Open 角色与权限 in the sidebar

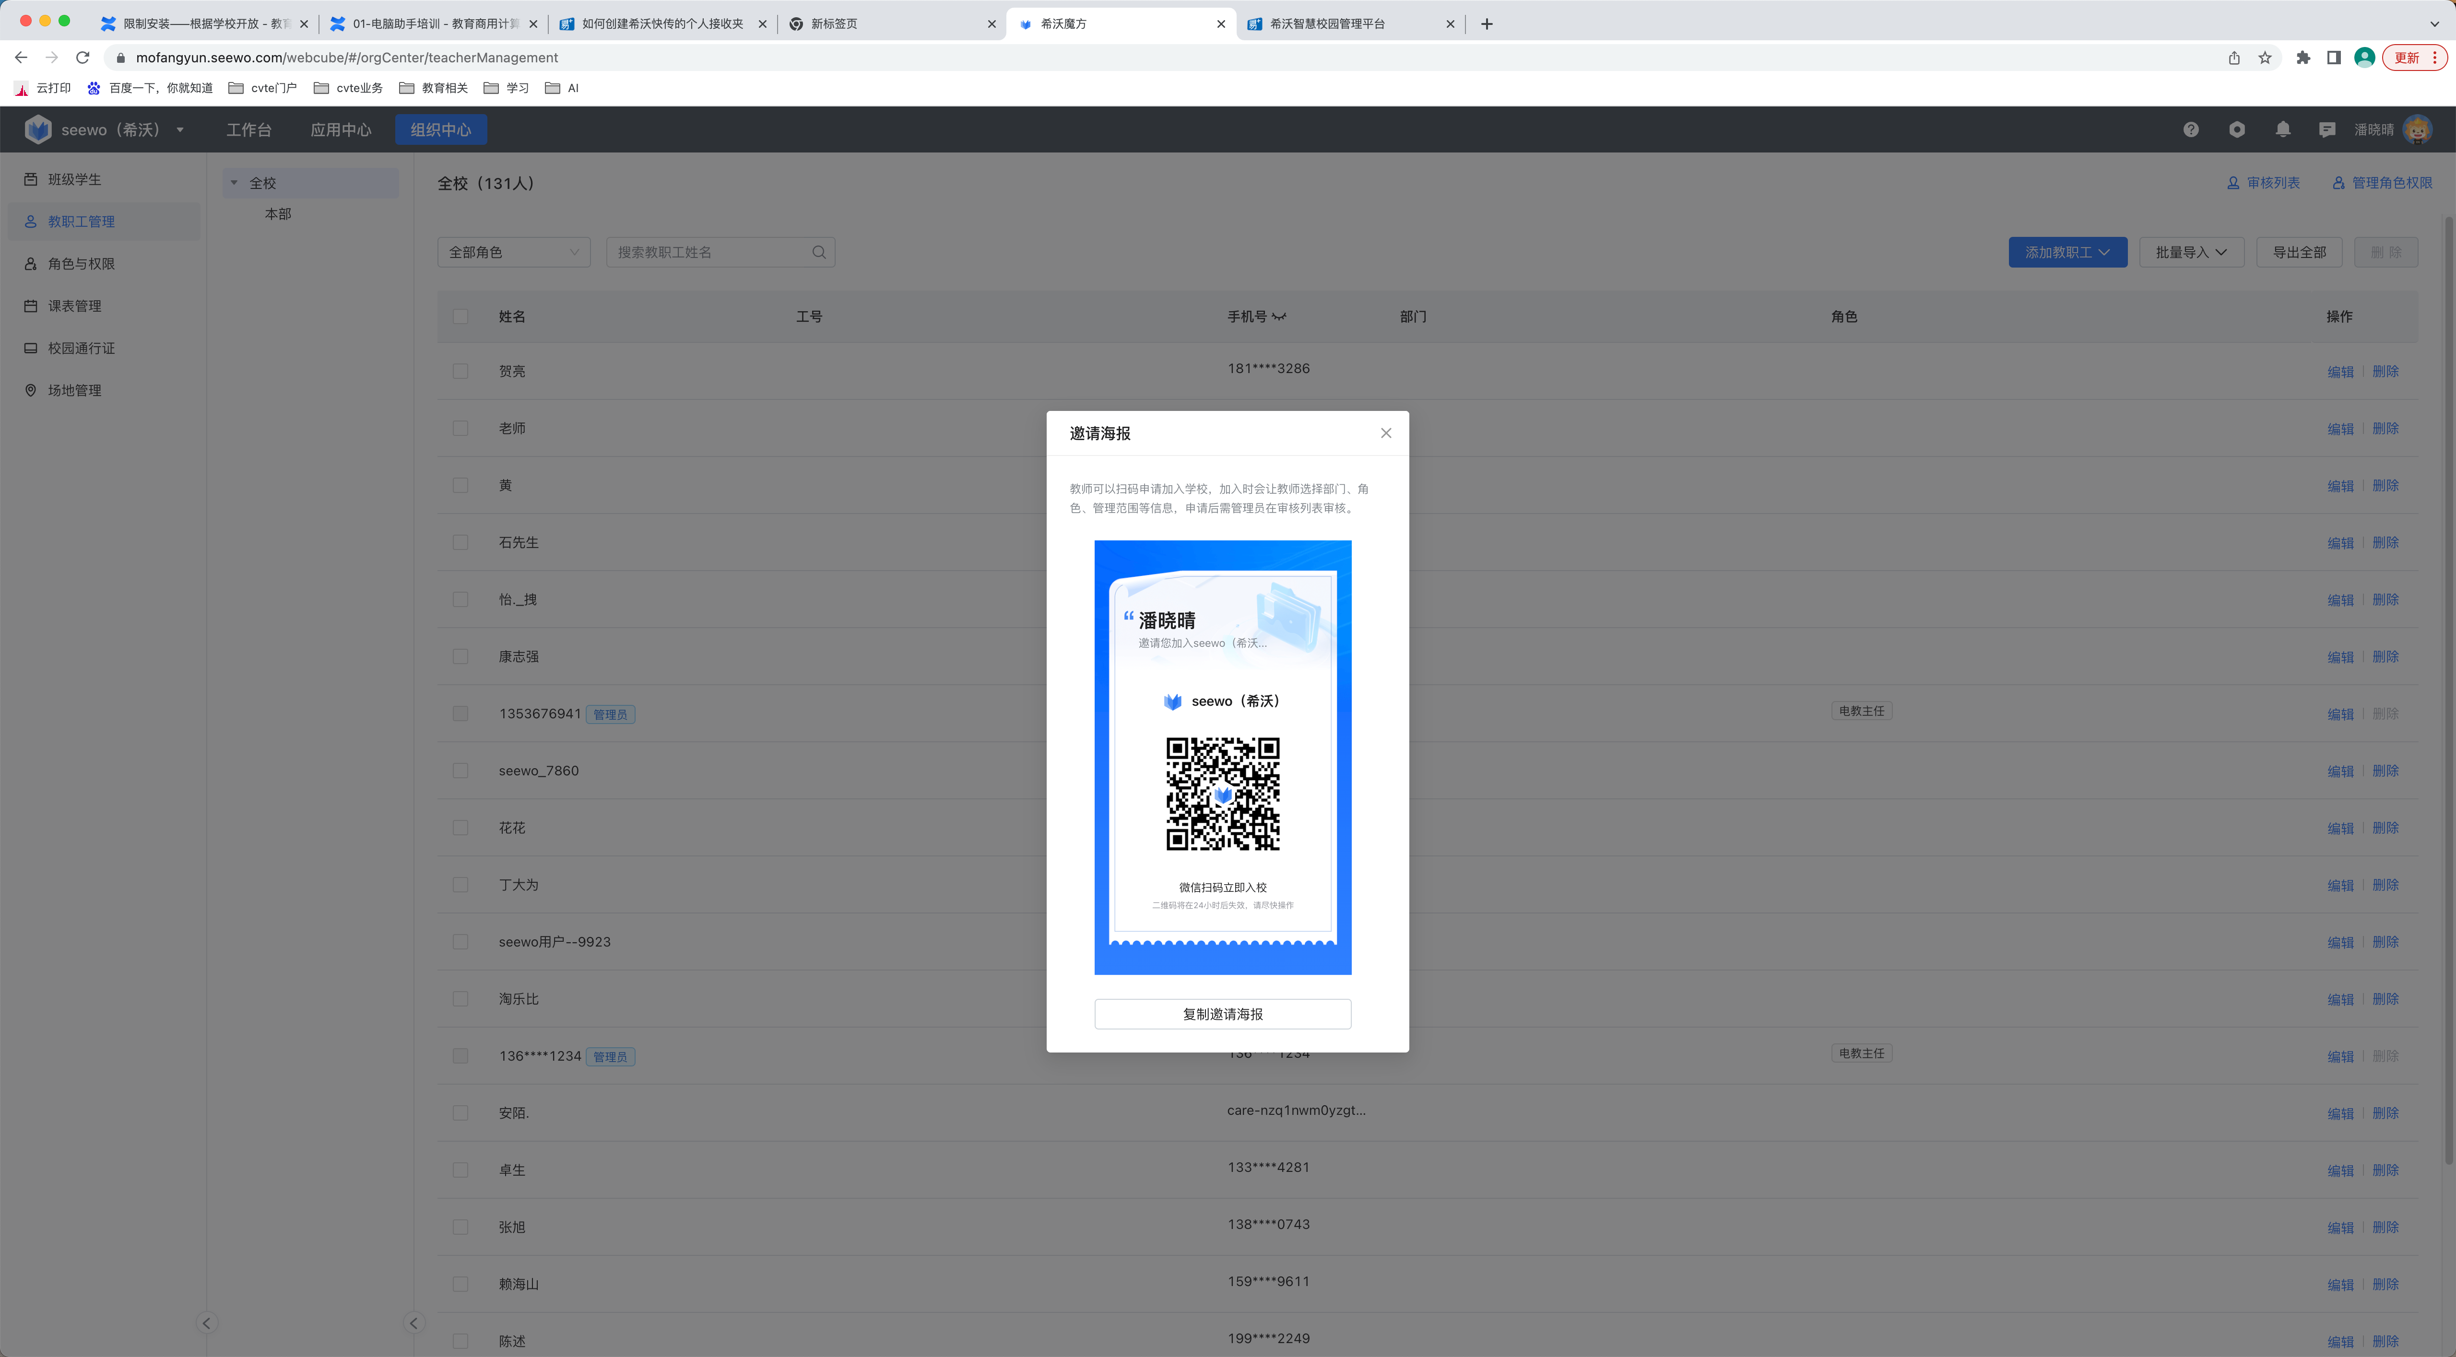[104, 264]
